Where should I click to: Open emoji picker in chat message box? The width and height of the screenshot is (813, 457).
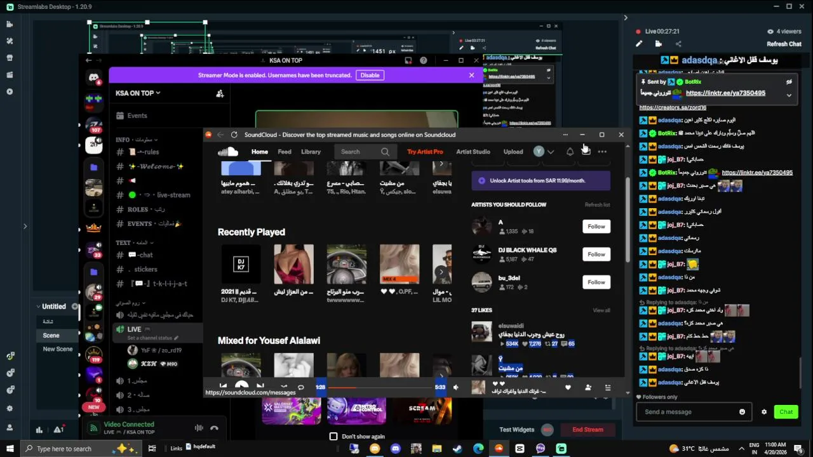(x=742, y=412)
